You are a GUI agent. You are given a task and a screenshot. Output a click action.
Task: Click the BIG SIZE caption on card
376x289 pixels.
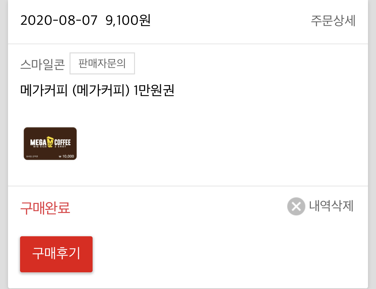[x=40, y=147]
